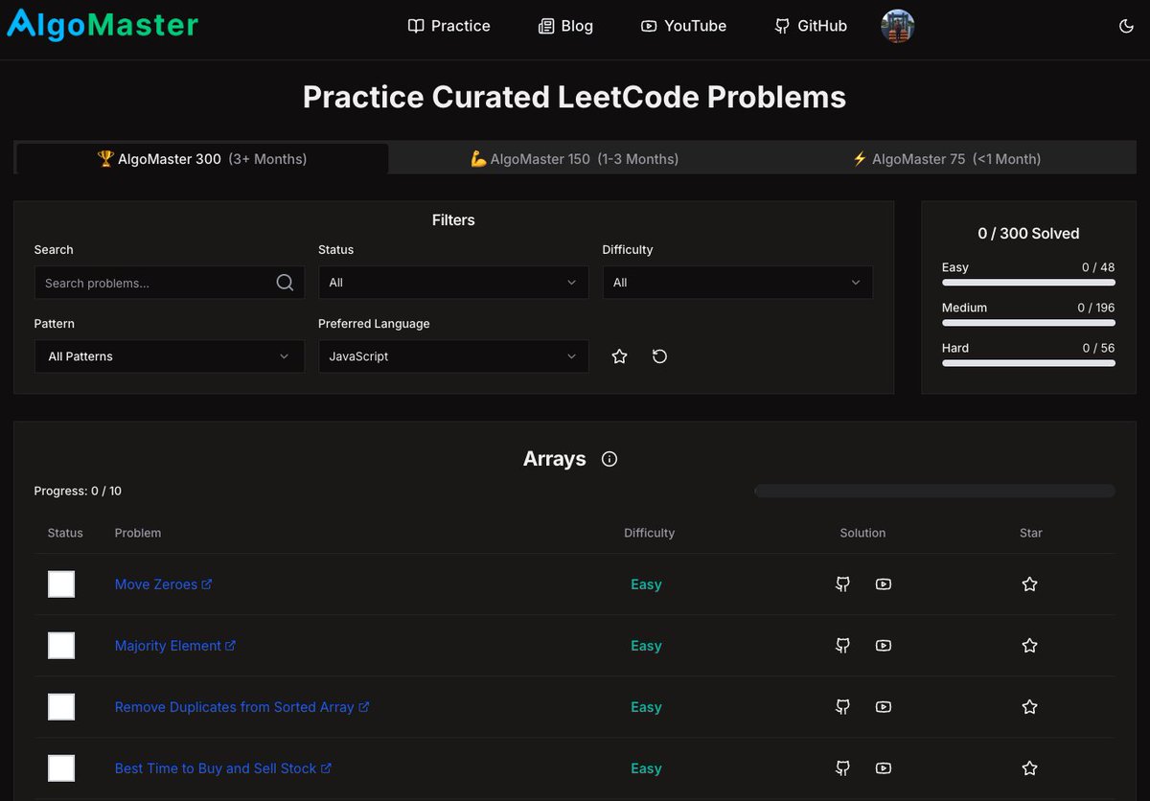This screenshot has height=801, width=1150.
Task: Click the Problem column header
Action: (x=138, y=533)
